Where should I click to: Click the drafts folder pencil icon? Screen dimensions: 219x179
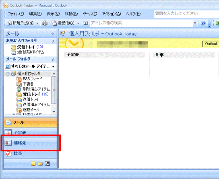tap(19, 84)
